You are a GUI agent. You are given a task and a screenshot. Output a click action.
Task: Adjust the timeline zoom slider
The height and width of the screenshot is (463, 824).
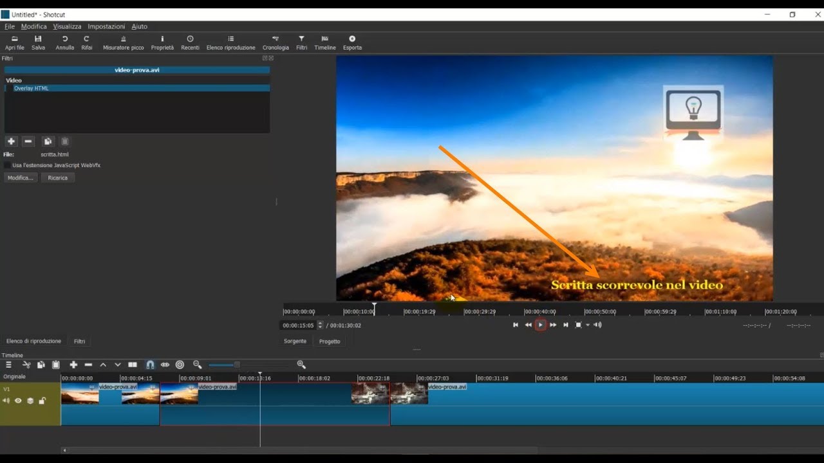tap(236, 365)
